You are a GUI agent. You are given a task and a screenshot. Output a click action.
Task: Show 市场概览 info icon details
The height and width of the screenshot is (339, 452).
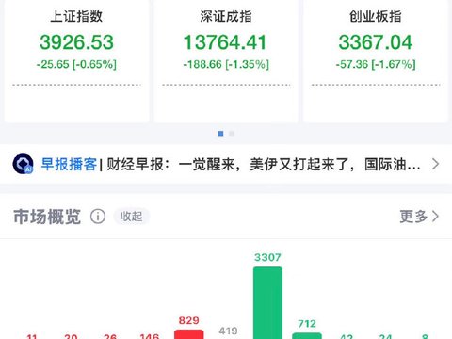pyautogui.click(x=98, y=217)
